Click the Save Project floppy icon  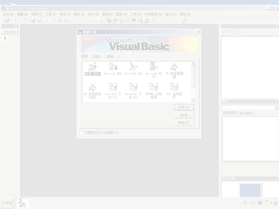[x=40, y=21]
